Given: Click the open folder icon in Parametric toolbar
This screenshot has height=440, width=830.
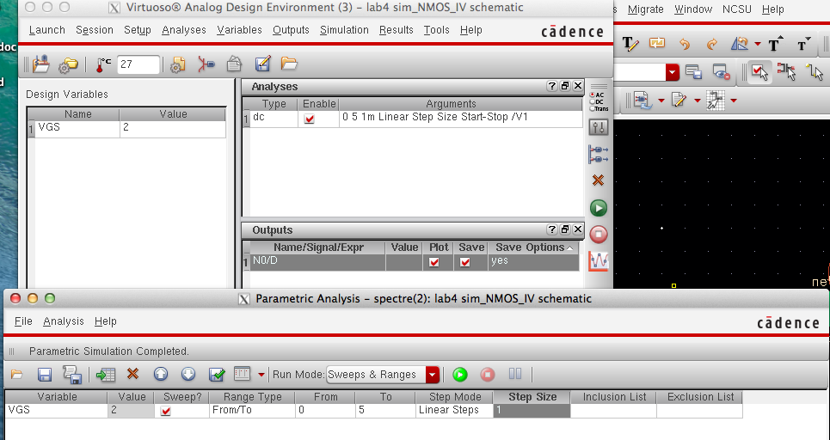Looking at the screenshot, I should pyautogui.click(x=17, y=375).
